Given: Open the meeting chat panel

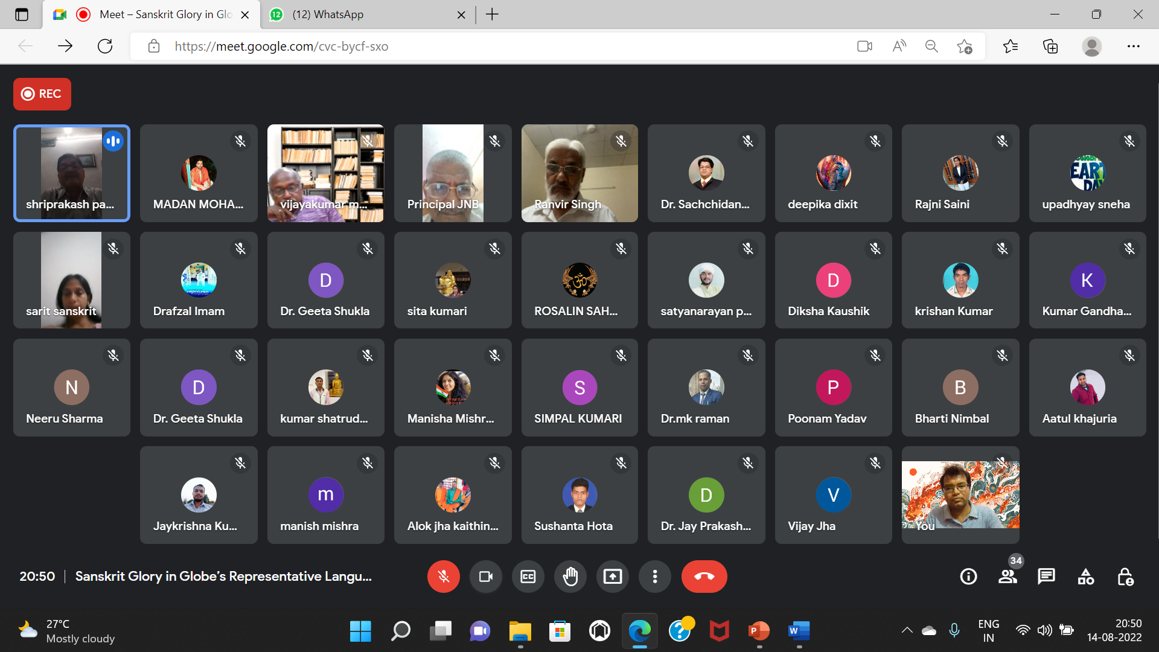Looking at the screenshot, I should tap(1046, 577).
